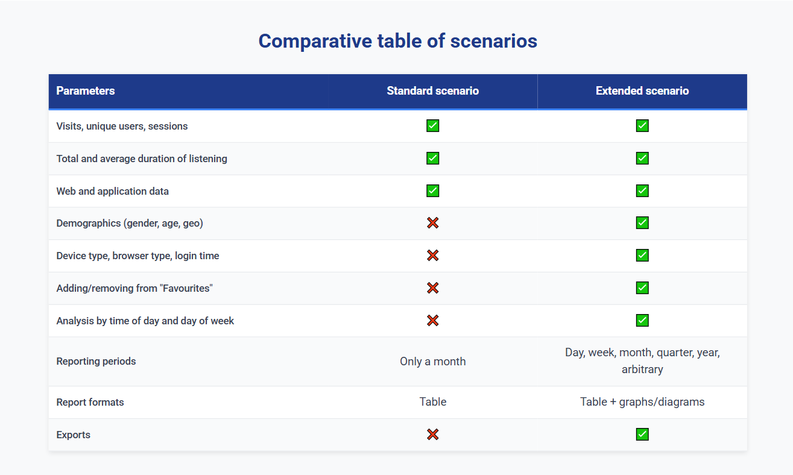This screenshot has width=793, height=475.
Task: Click the red cross in Device type row
Action: 432,256
